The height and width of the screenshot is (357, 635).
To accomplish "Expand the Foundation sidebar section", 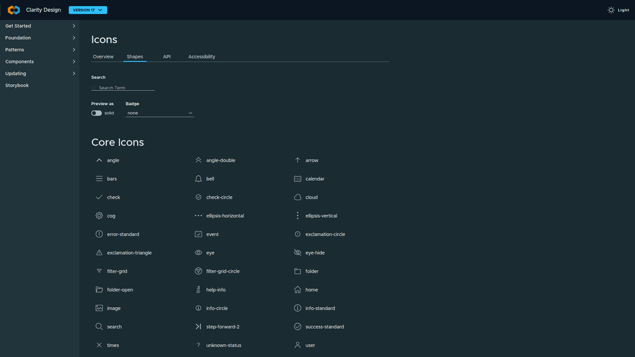I will (x=40, y=38).
